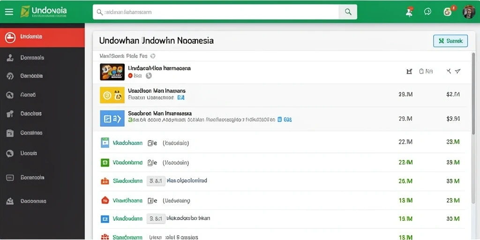This screenshot has width=480, height=240.
Task: Open the thumbnail of the Undaca Mica hamacera row
Action: point(112,72)
